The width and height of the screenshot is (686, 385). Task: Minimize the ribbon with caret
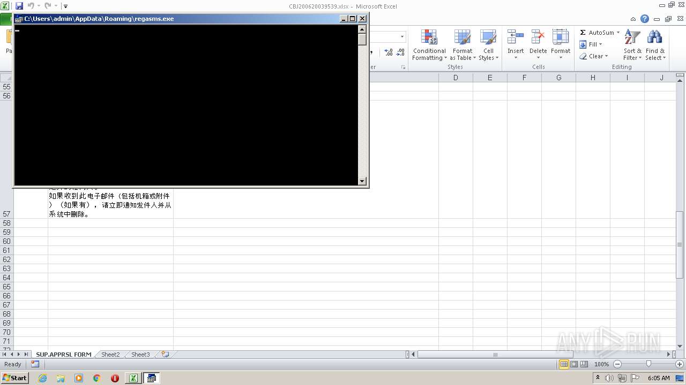[x=634, y=19]
